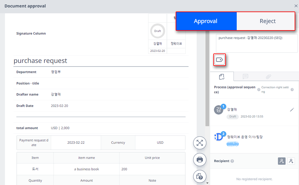The height and width of the screenshot is (185, 299).
Task: Click the Reject button
Action: pyautogui.click(x=267, y=21)
